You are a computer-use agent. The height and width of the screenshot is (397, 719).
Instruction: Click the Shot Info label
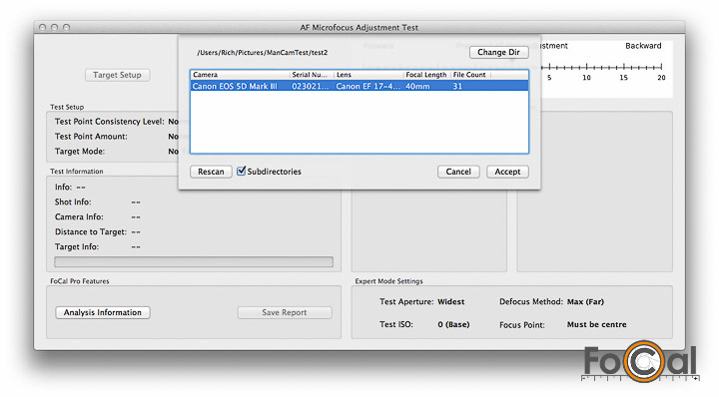point(73,201)
